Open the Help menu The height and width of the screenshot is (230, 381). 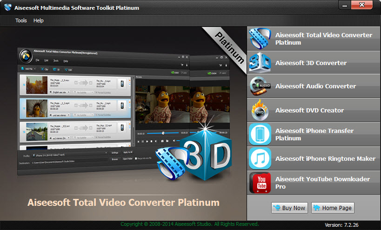[39, 20]
